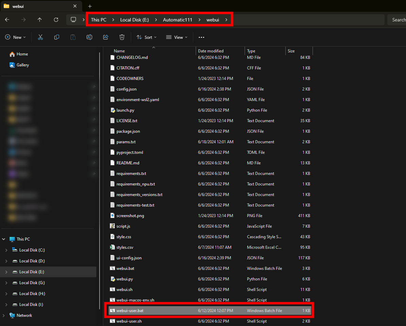Click the Copy icon in toolbar
The image size is (406, 326).
(57, 37)
